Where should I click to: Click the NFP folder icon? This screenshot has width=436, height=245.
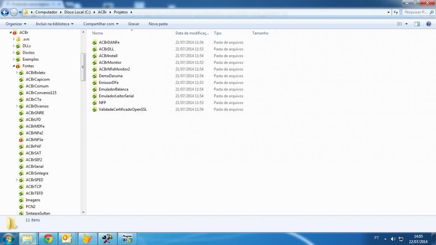click(95, 103)
